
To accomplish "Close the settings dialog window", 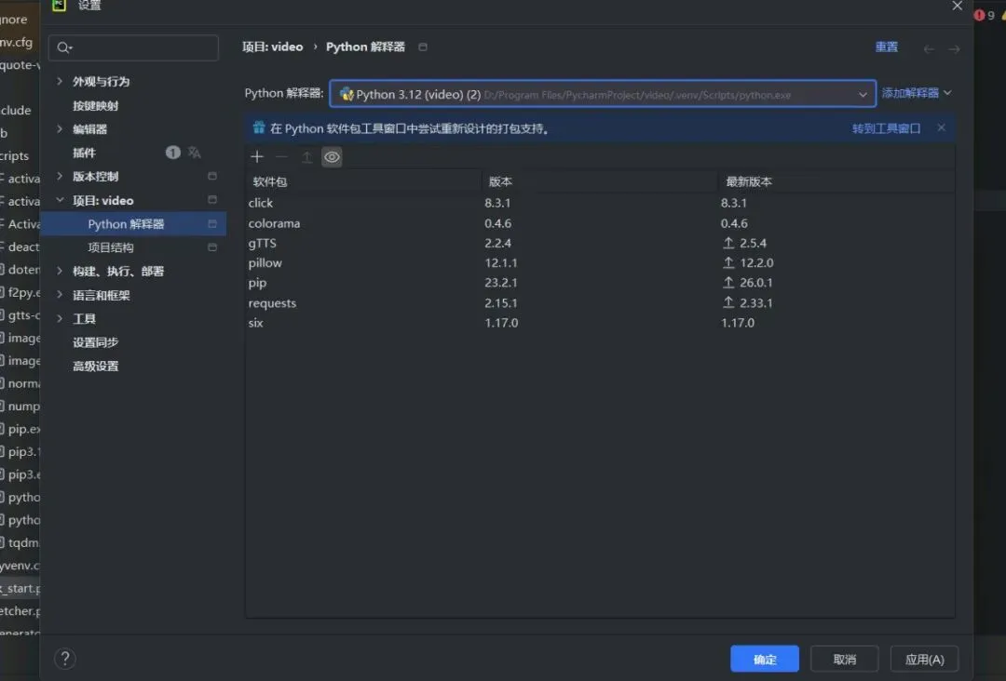I will (x=958, y=6).
